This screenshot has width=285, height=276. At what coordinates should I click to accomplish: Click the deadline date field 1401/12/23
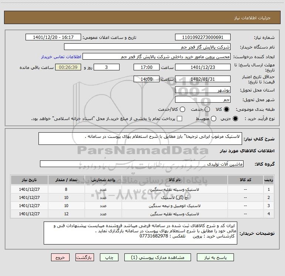(x=203, y=67)
